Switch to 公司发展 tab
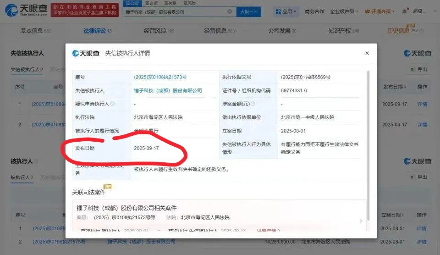 click(x=282, y=31)
